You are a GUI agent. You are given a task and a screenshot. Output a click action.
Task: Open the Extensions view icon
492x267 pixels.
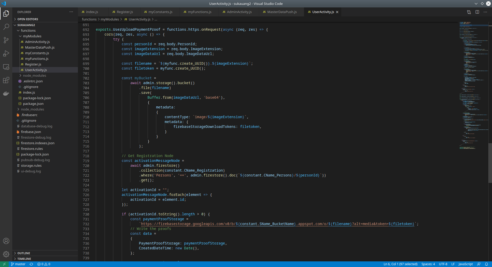click(6, 80)
